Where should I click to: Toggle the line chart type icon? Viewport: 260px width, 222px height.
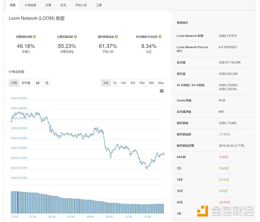tap(38, 83)
